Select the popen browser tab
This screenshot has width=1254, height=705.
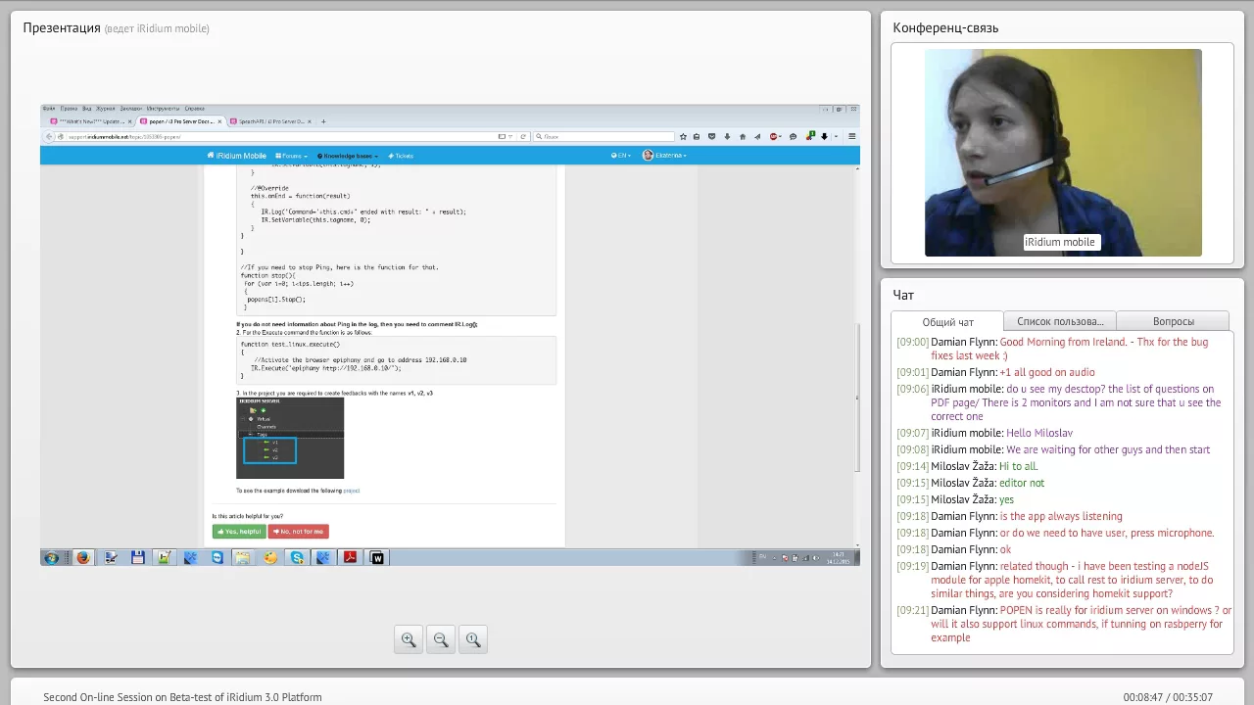point(181,121)
